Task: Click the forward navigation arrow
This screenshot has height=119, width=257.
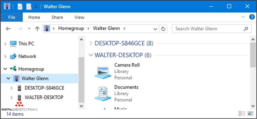Action: point(20,29)
